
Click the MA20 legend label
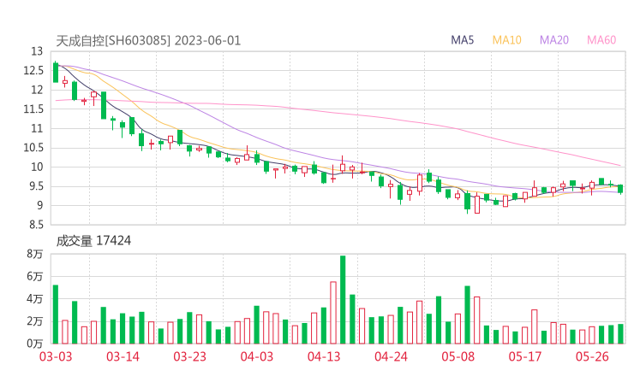(554, 40)
